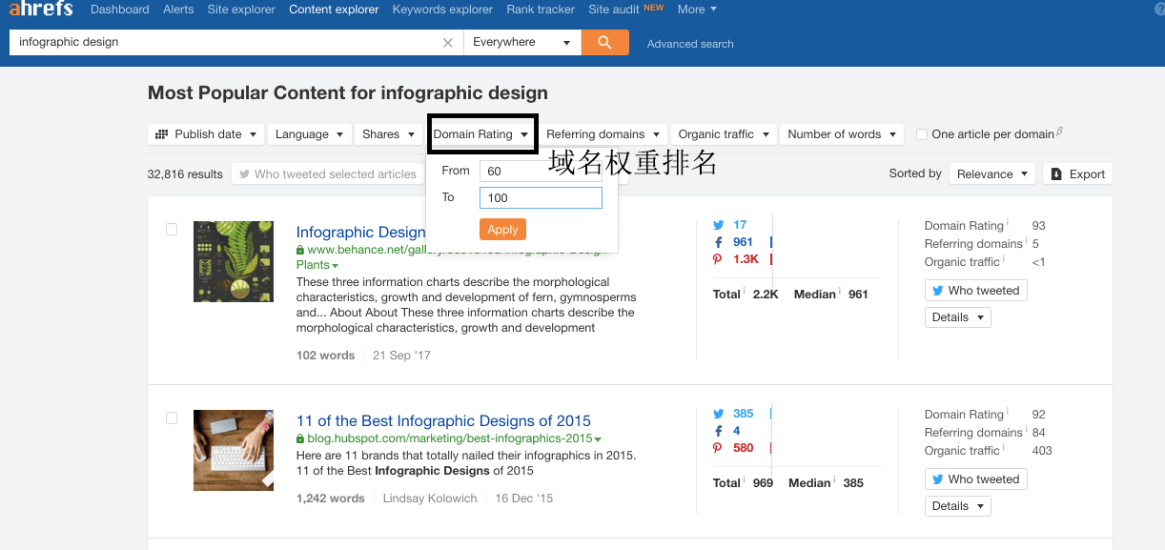Open the Everywhere search scope dropdown
This screenshot has height=550, width=1165.
click(x=521, y=43)
